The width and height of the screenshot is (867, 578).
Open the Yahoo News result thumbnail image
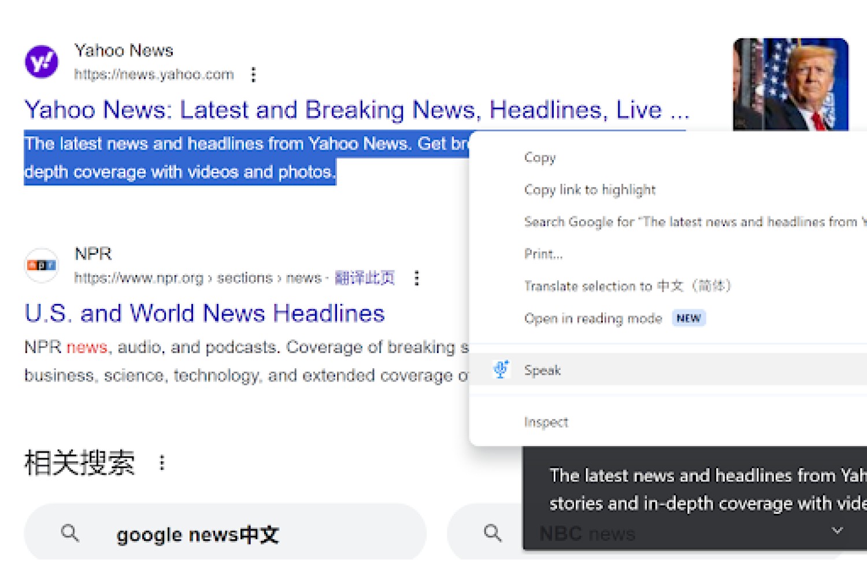pyautogui.click(x=791, y=84)
